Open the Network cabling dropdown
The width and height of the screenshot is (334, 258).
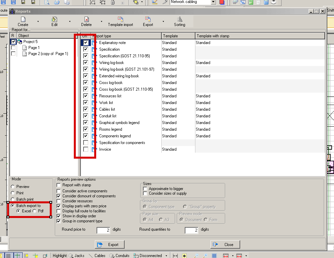(213, 2)
